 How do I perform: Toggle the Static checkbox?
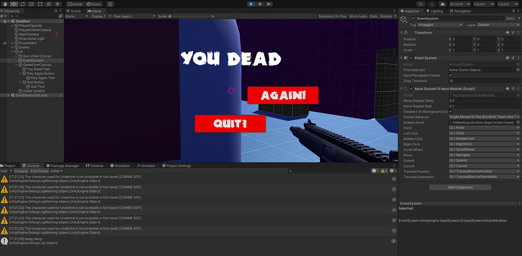[503, 18]
